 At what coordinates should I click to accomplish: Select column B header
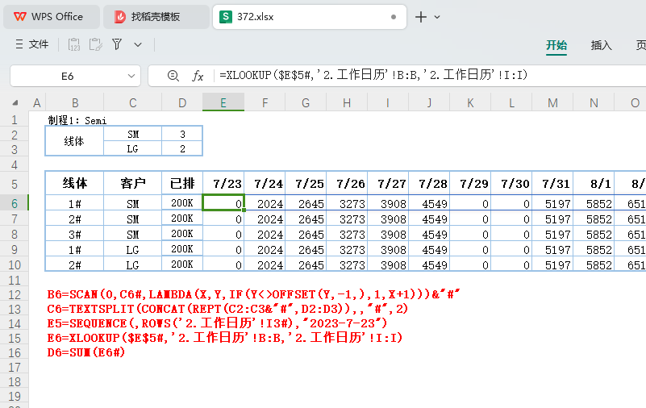click(75, 102)
